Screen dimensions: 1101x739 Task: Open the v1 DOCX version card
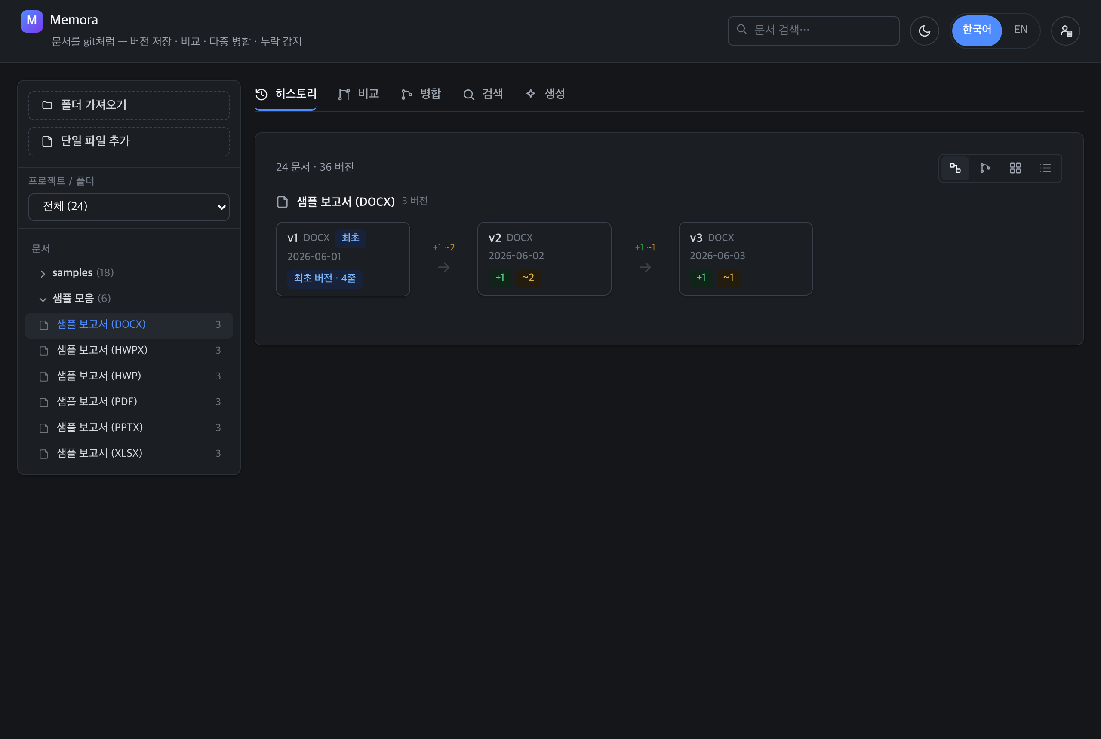(343, 259)
